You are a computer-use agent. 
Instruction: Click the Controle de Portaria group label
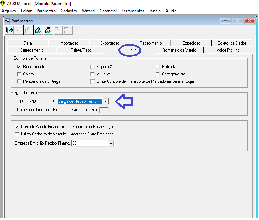pyautogui.click(x=30, y=58)
